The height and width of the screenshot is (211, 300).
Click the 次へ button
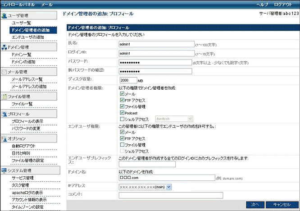255,205
